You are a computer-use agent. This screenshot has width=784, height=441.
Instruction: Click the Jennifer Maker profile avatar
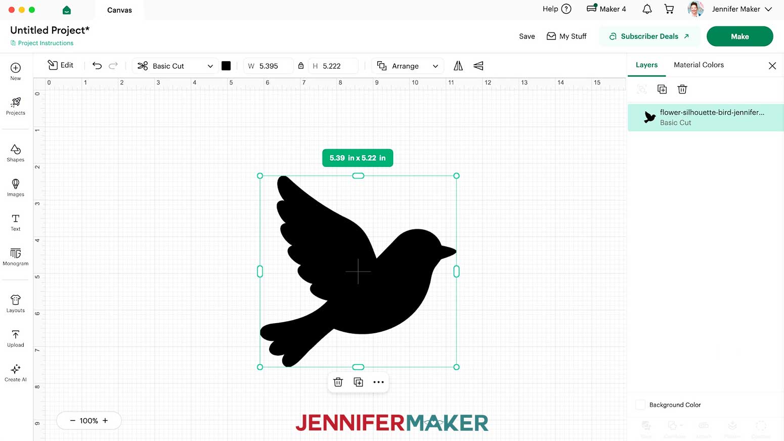click(x=695, y=9)
